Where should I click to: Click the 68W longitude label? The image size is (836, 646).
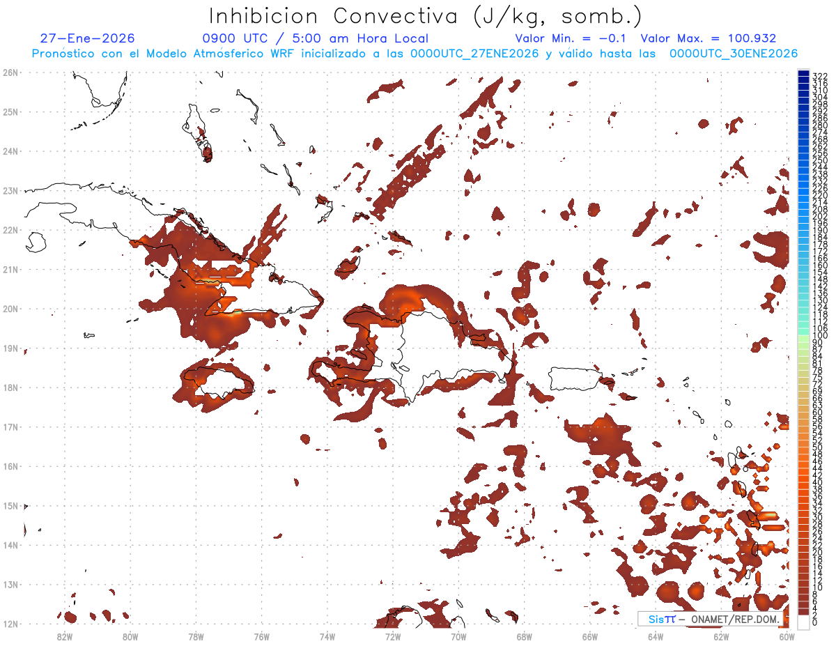point(525,636)
